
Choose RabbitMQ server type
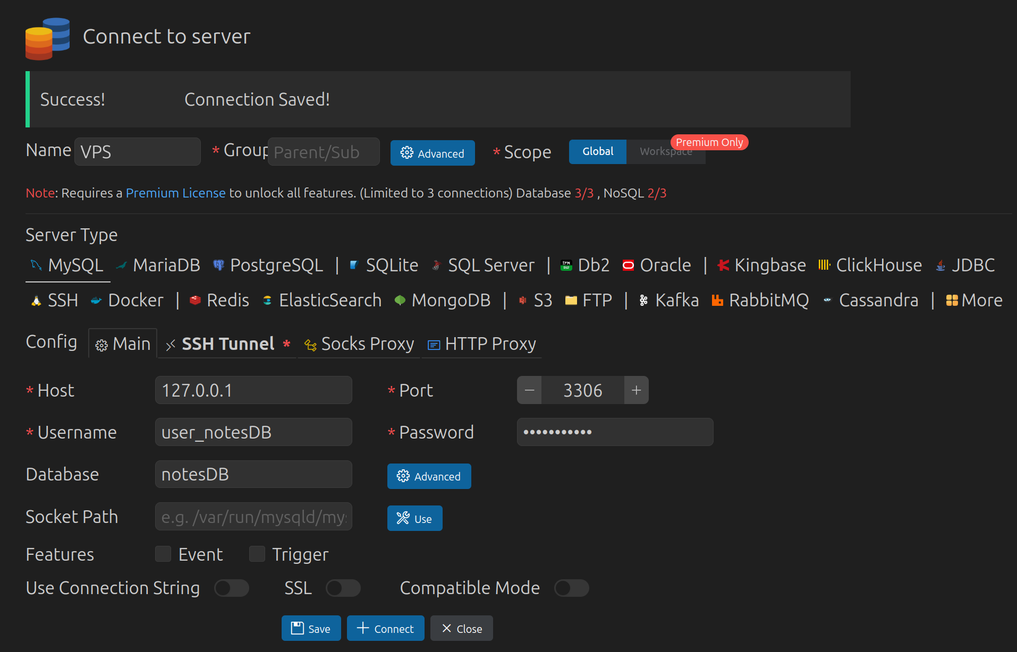760,300
